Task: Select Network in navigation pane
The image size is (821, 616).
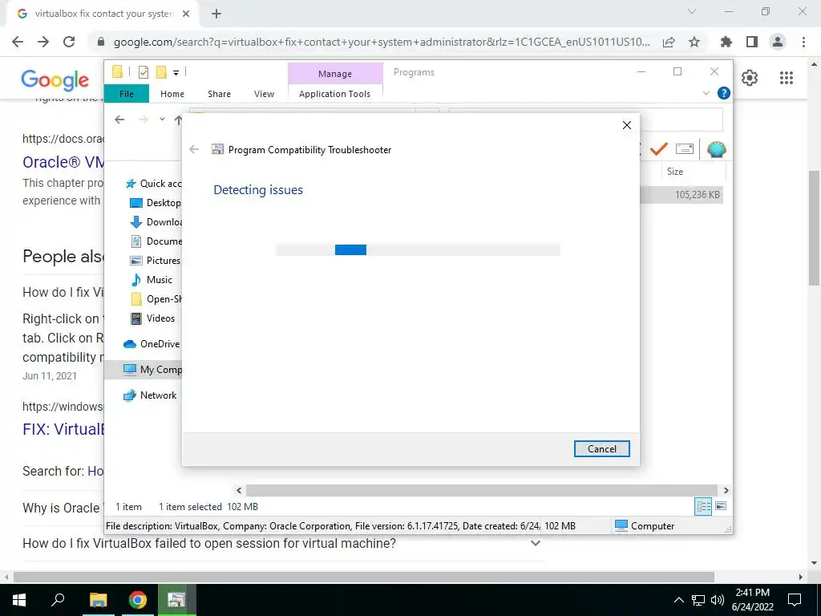Action: point(150,395)
